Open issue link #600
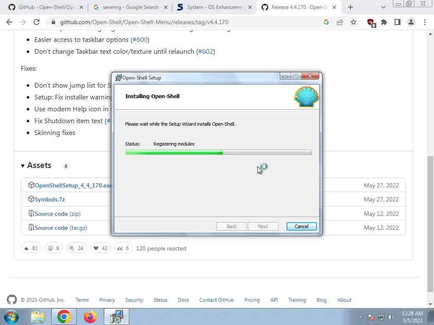Image resolution: width=434 pixels, height=325 pixels. pos(140,40)
